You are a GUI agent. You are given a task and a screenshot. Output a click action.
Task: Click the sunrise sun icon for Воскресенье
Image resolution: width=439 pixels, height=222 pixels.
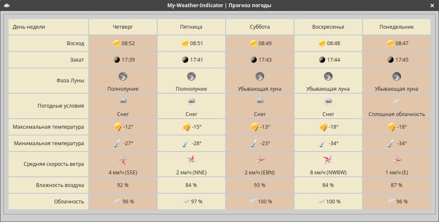[322, 43]
